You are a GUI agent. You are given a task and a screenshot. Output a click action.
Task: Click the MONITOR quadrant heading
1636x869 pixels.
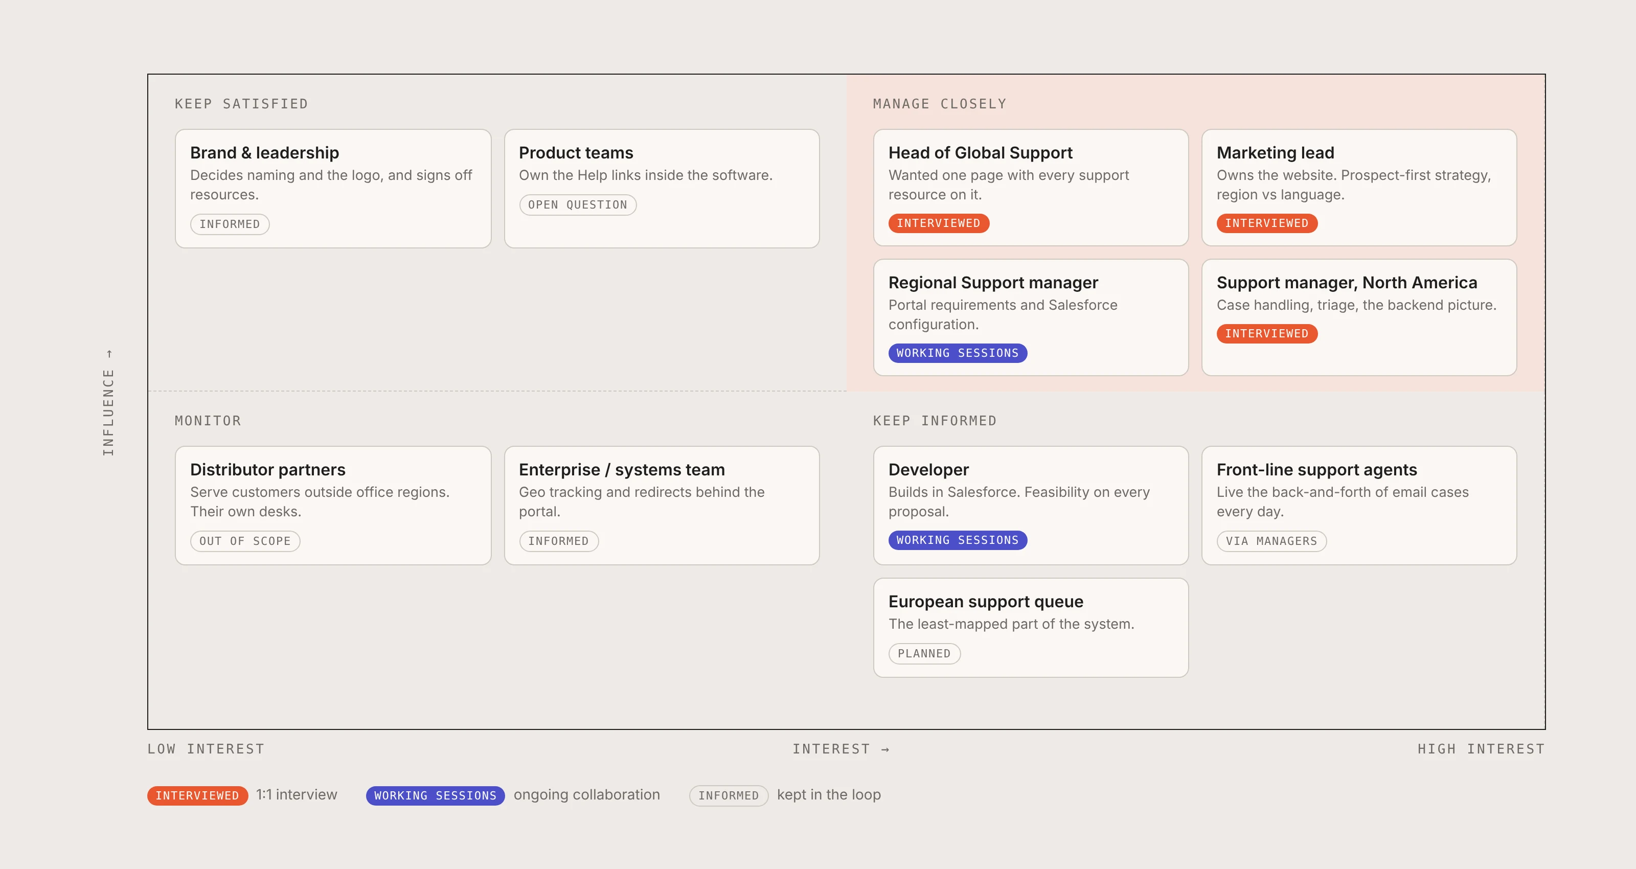[208, 421]
